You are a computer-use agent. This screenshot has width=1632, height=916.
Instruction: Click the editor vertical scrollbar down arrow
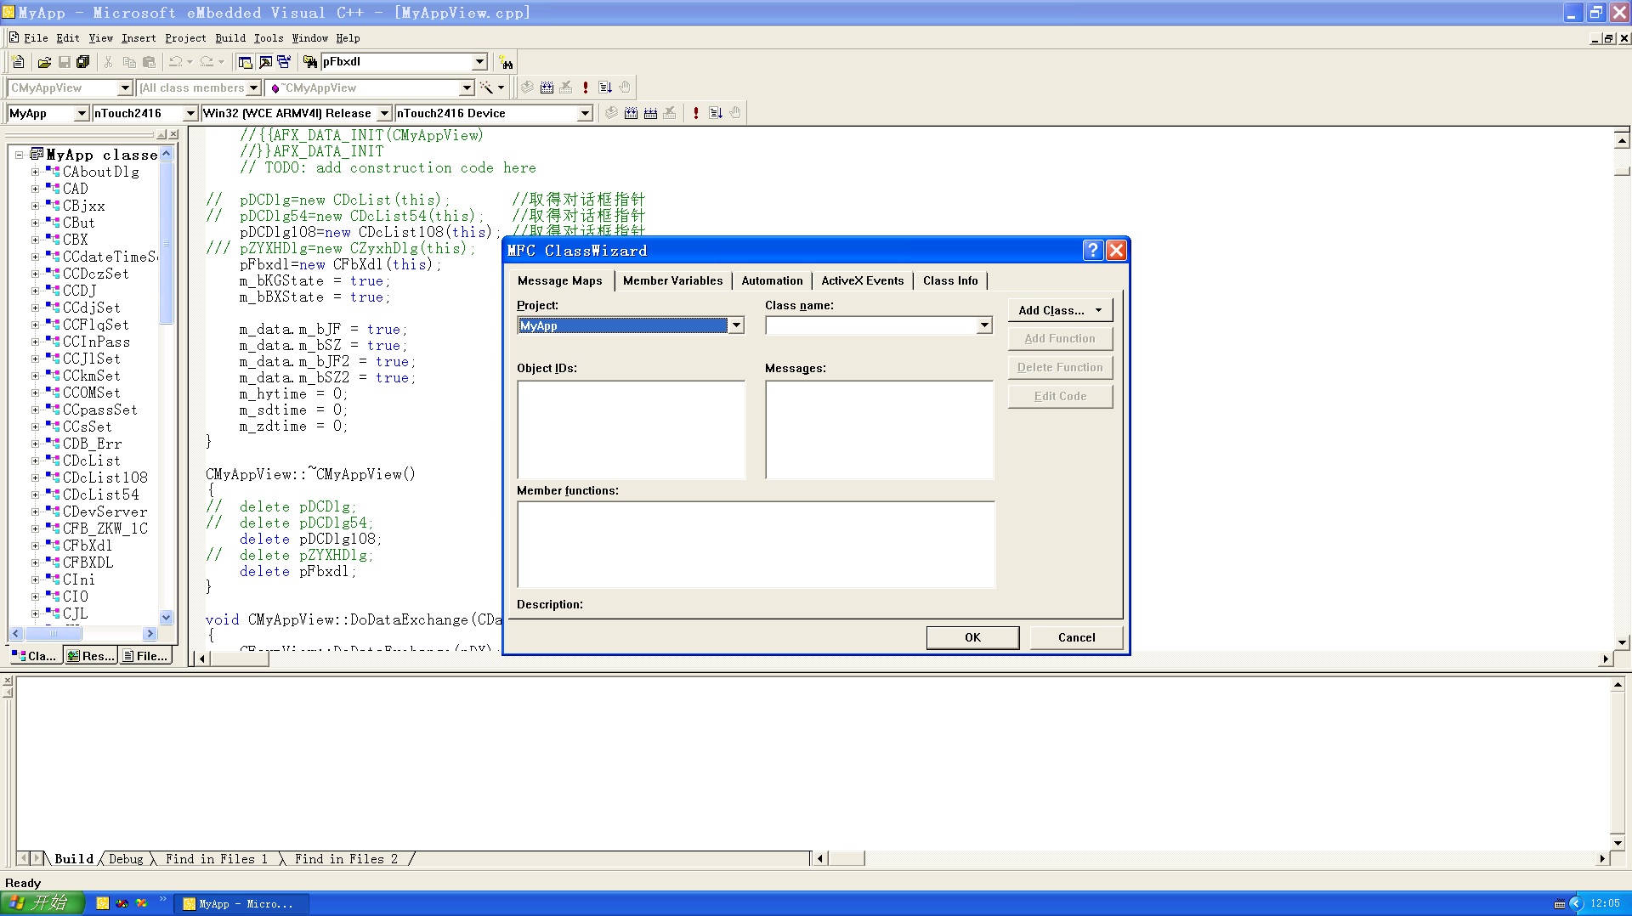(x=1622, y=643)
